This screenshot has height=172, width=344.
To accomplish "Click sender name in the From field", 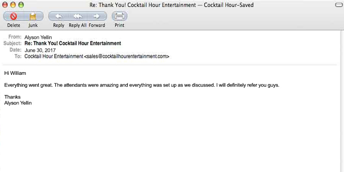I will [x=38, y=37].
